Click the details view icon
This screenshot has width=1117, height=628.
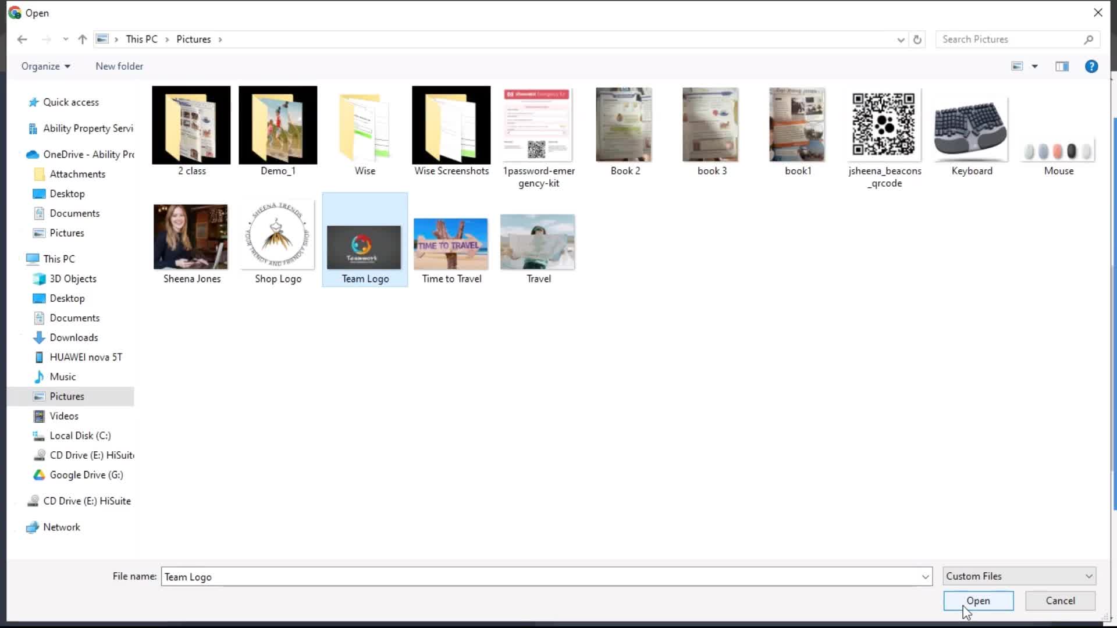click(1062, 66)
